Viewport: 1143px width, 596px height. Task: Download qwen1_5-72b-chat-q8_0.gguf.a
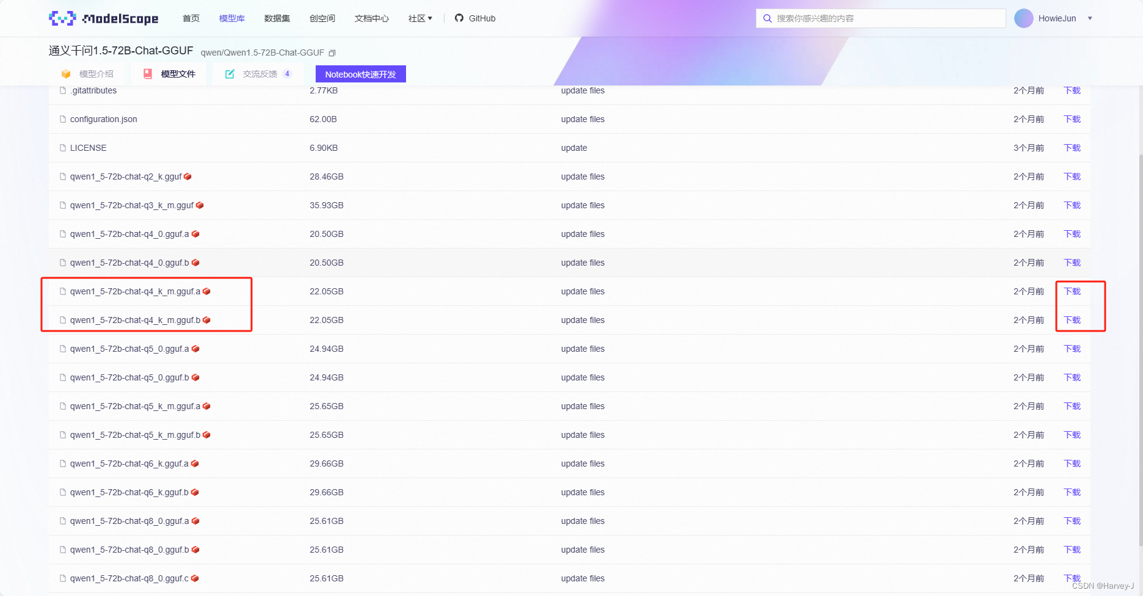point(1072,521)
